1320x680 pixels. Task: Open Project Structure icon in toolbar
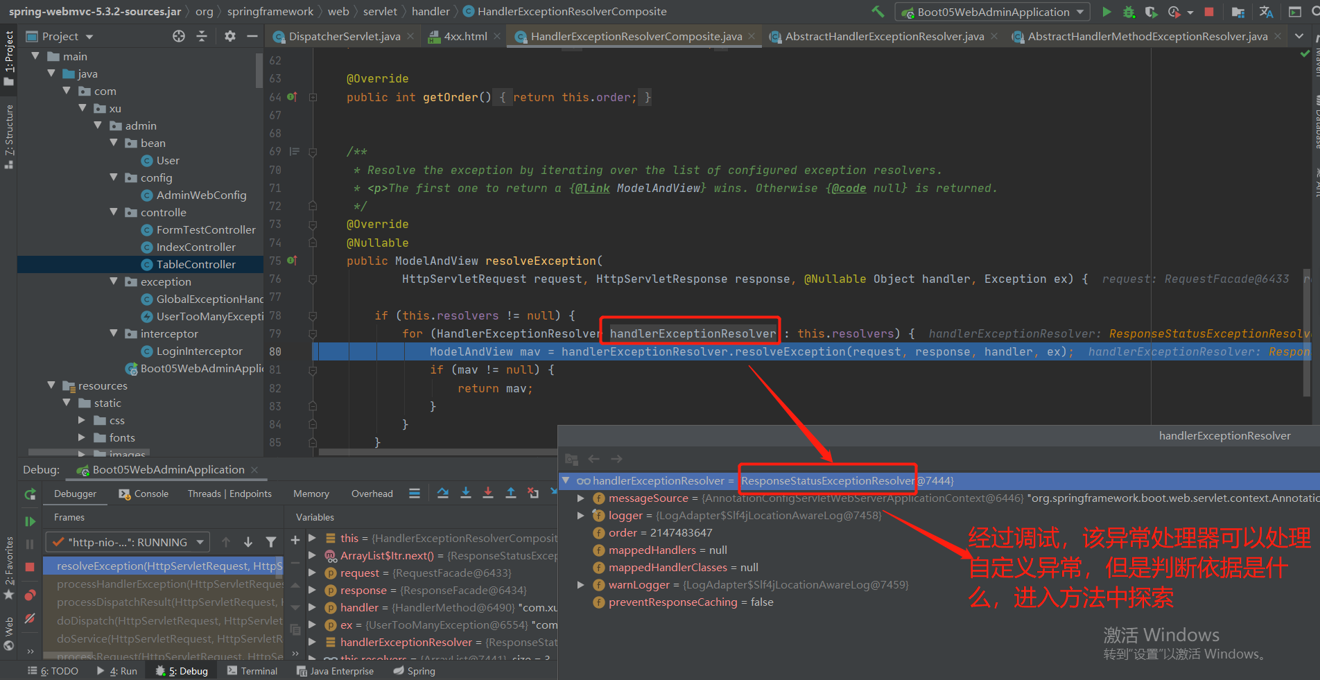1238,12
